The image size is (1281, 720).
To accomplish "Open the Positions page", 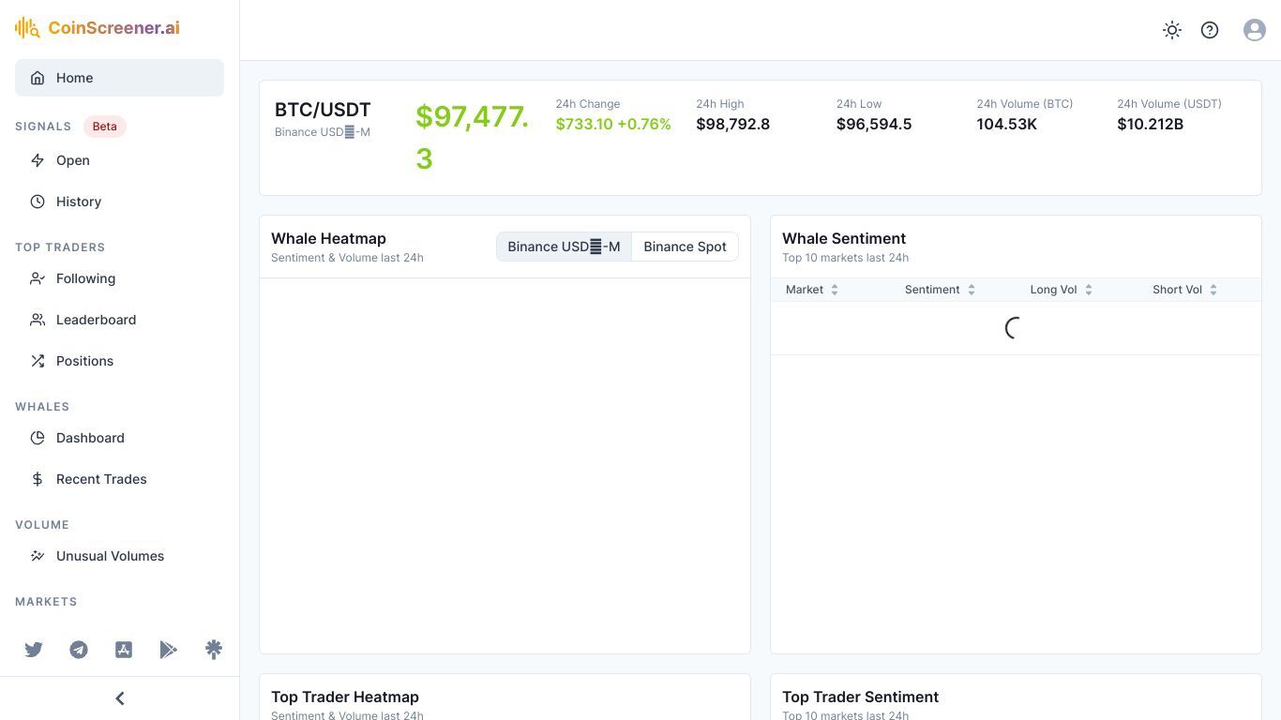I will coord(119,361).
